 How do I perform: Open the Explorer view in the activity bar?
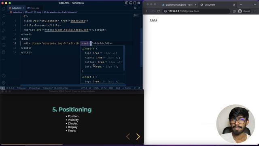[4, 9]
